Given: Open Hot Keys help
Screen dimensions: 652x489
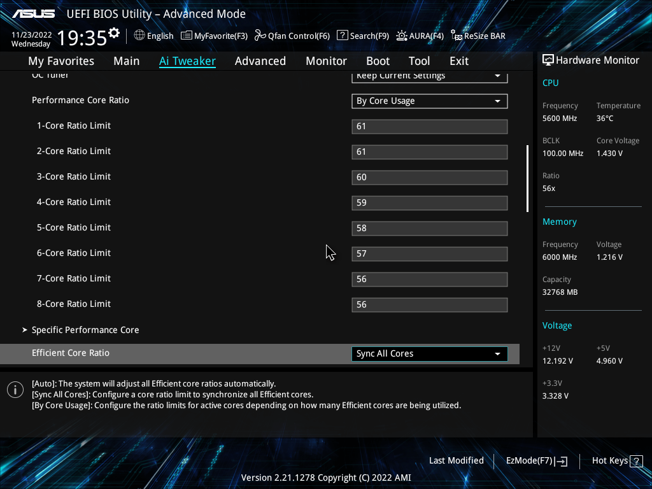Looking at the screenshot, I should click(617, 461).
